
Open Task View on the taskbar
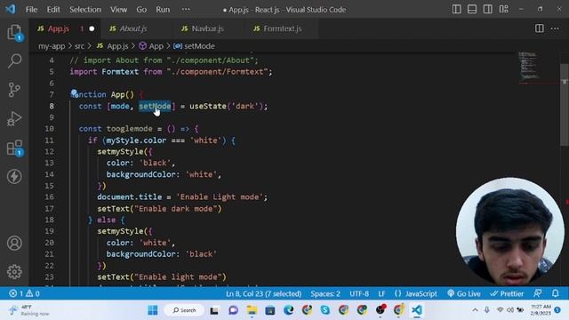pos(214,310)
